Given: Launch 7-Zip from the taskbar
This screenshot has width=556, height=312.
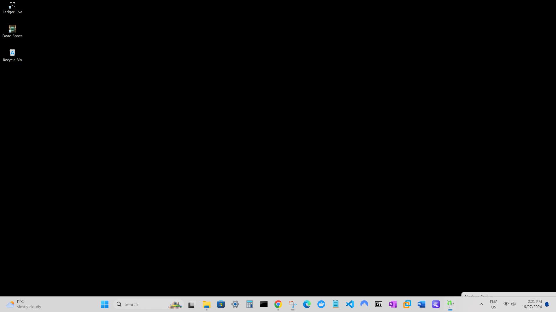Looking at the screenshot, I should (378, 304).
